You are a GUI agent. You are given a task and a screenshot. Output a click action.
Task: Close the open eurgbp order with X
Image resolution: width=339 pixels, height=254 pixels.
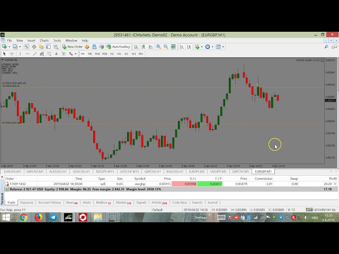point(335,184)
